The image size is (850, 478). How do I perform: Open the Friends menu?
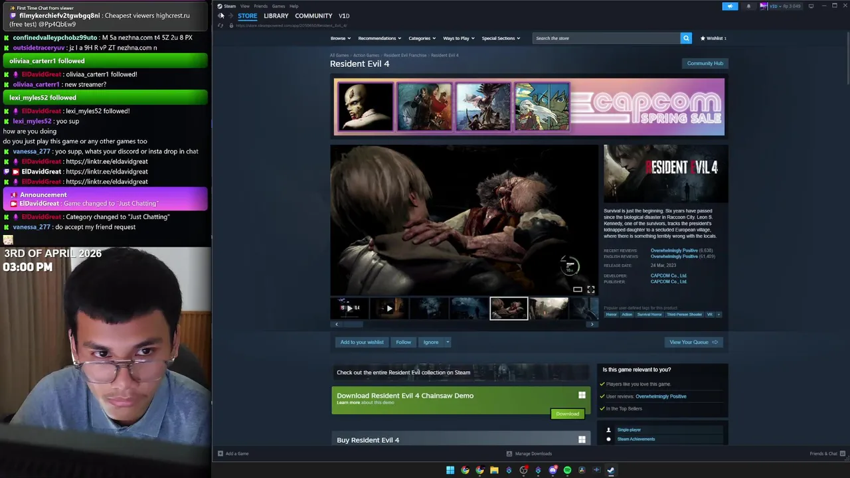(x=260, y=6)
